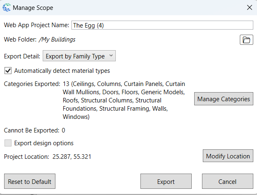
Task: Click the app logo in title bar
Action: (7, 7)
